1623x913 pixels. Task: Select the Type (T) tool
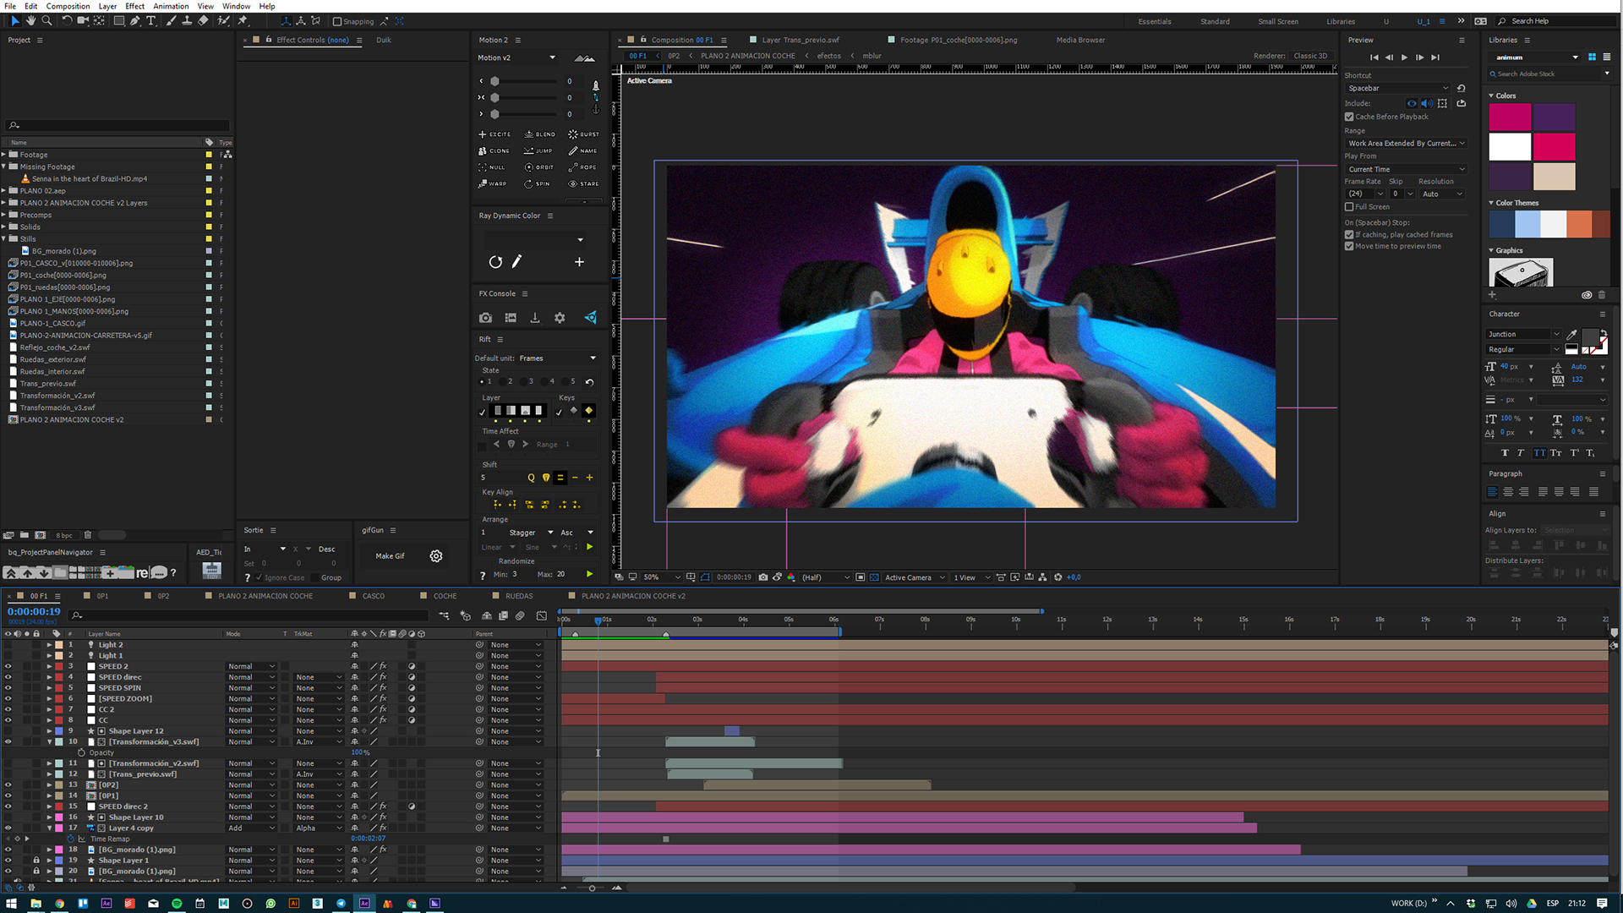pos(150,21)
